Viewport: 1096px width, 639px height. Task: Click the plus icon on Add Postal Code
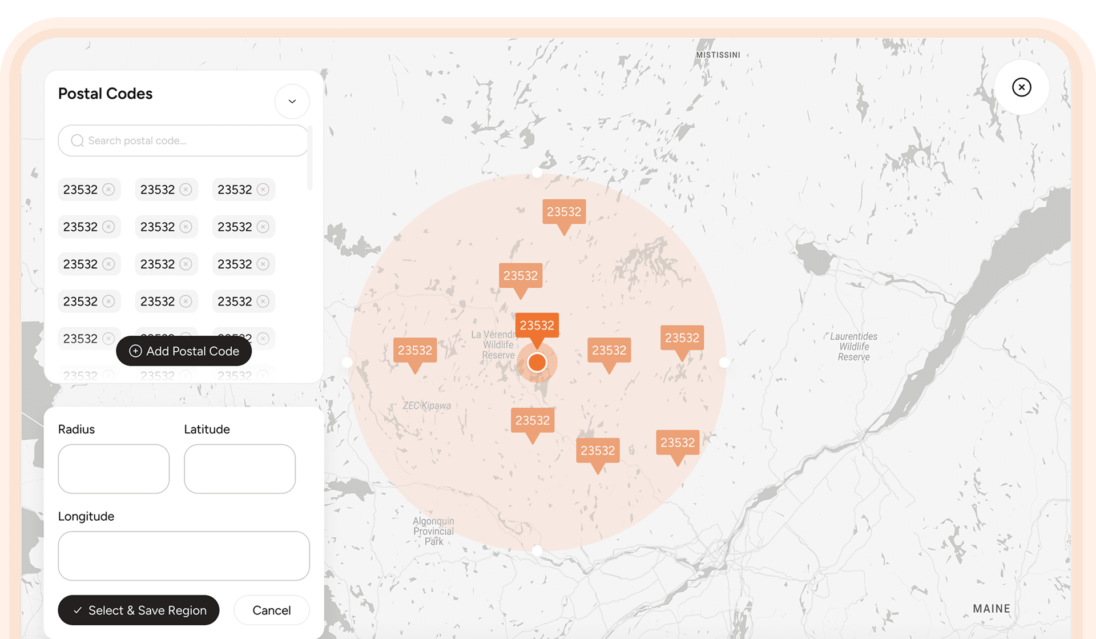tap(135, 351)
